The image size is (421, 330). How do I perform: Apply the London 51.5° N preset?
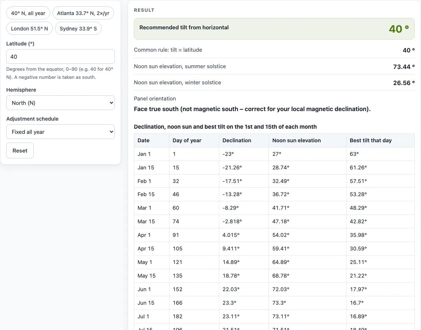(x=30, y=29)
